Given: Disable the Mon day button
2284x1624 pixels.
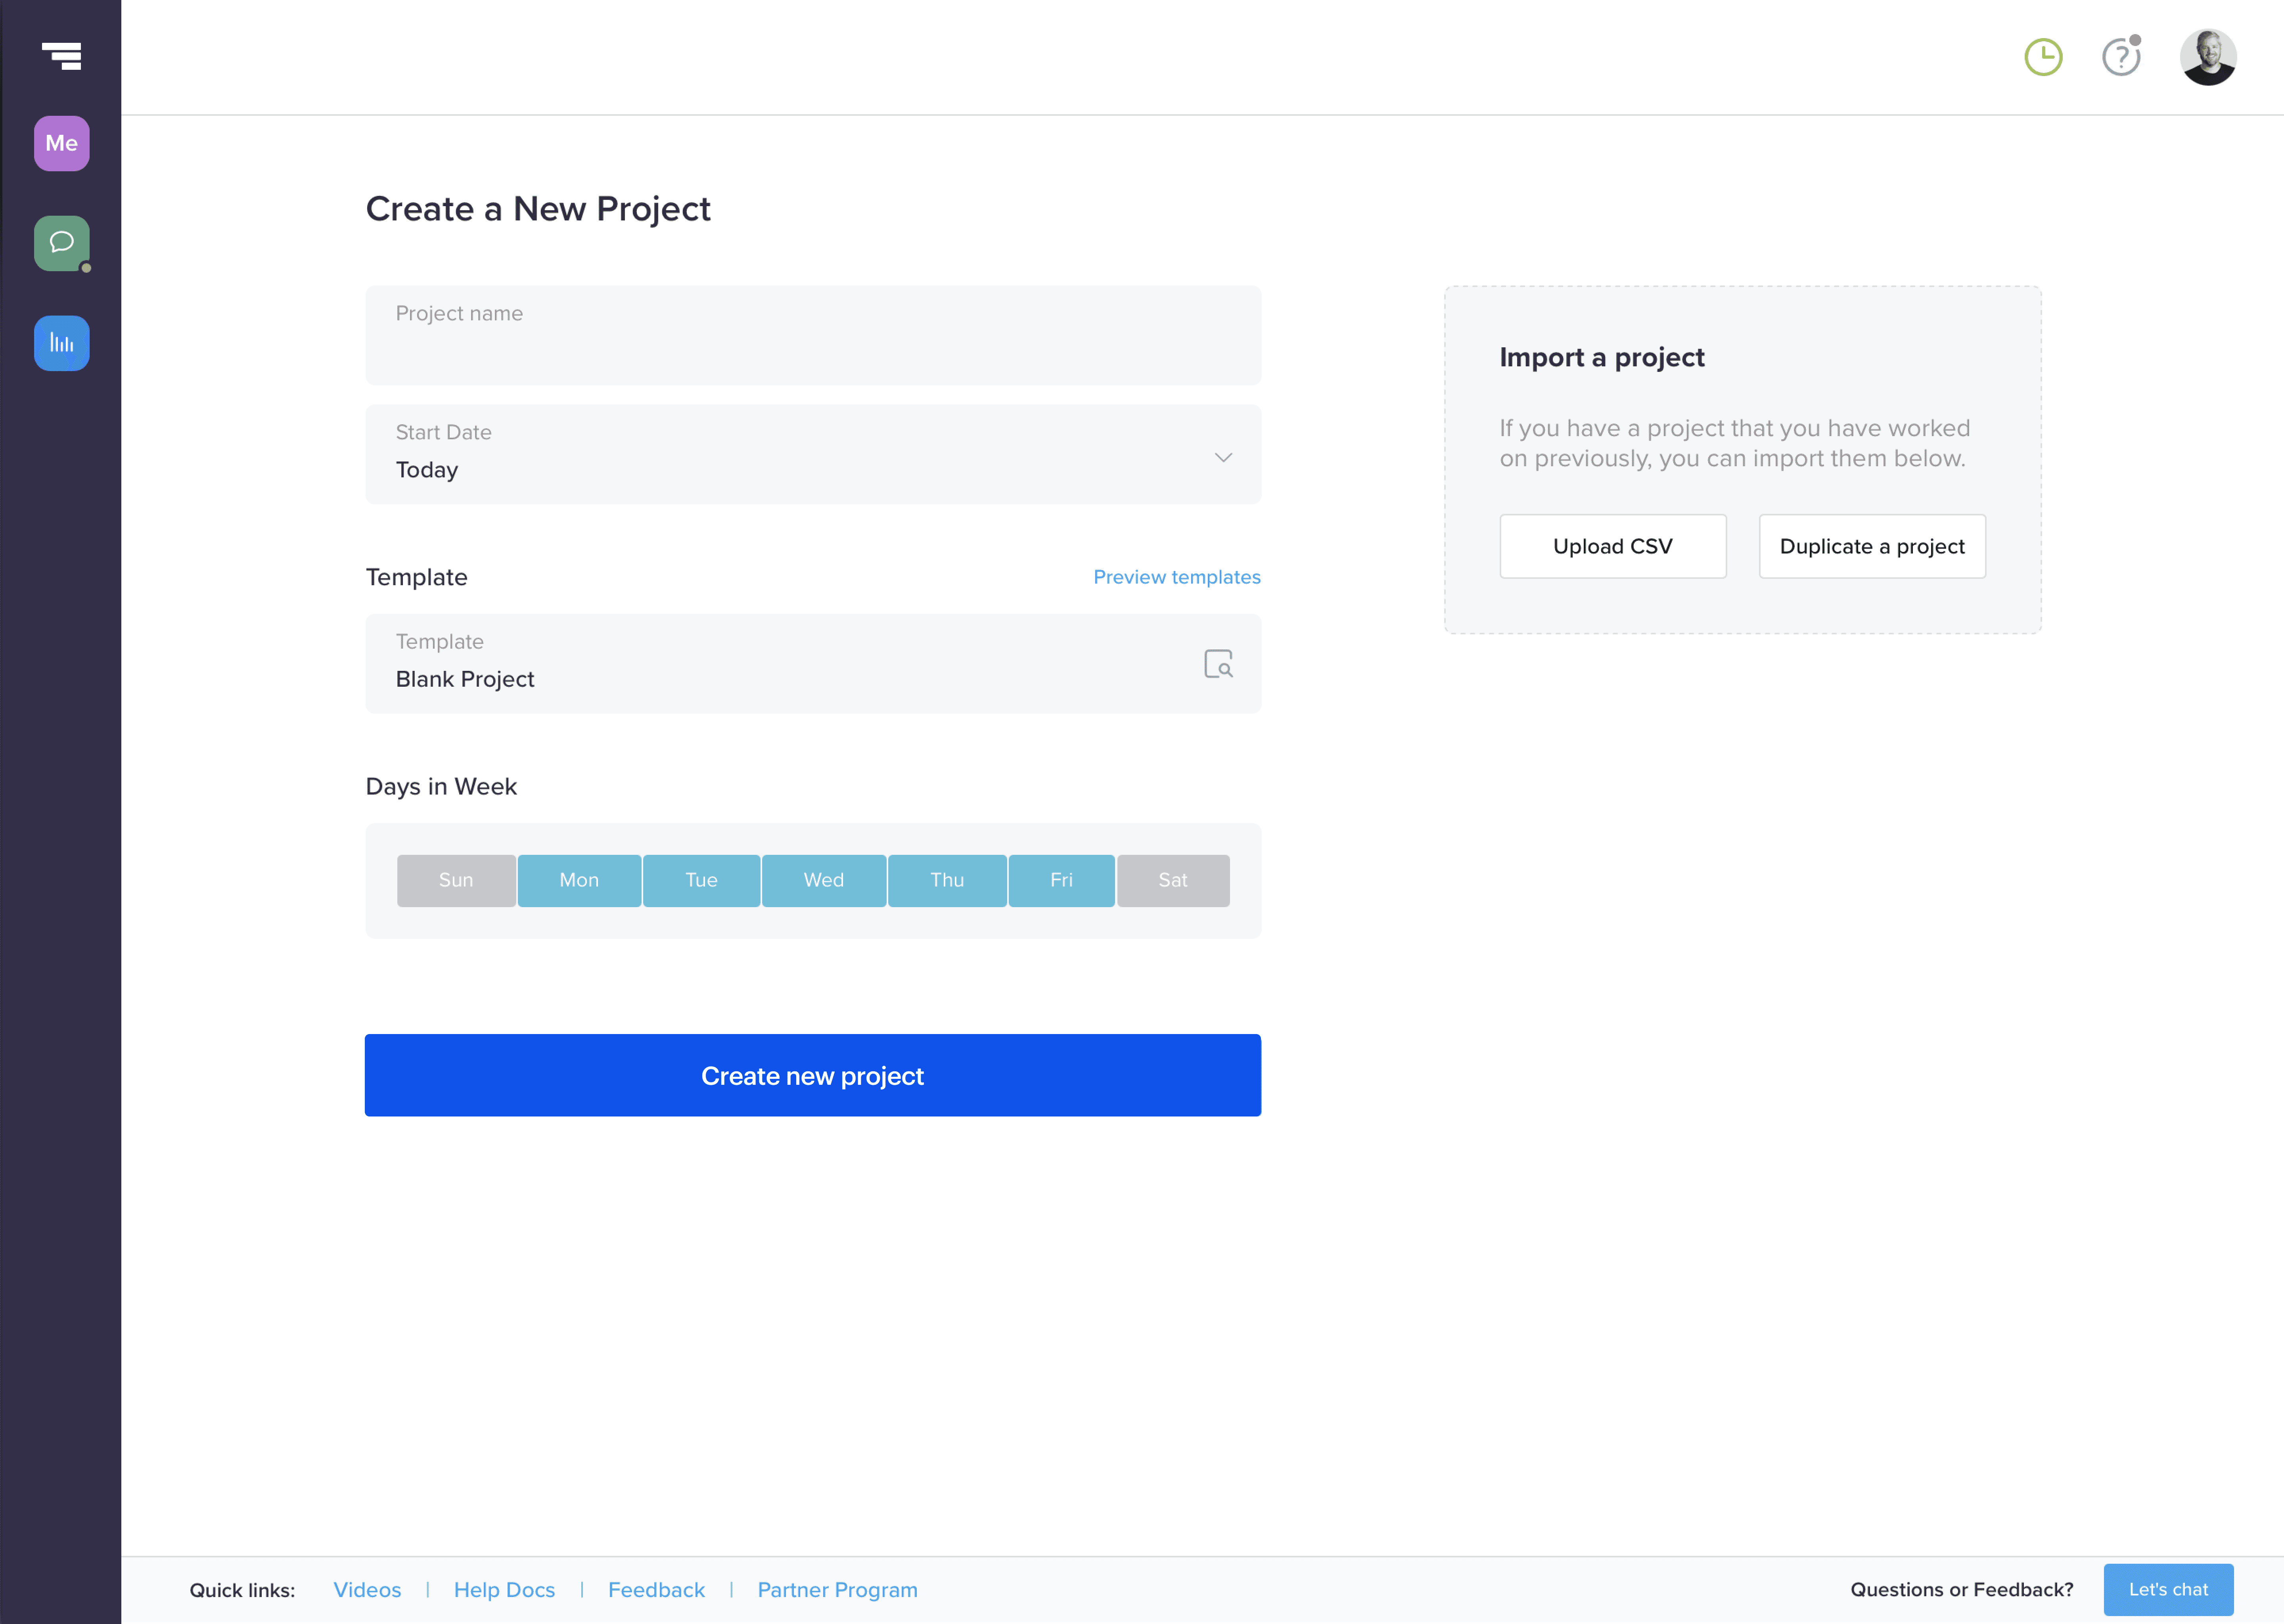Looking at the screenshot, I should tap(579, 880).
